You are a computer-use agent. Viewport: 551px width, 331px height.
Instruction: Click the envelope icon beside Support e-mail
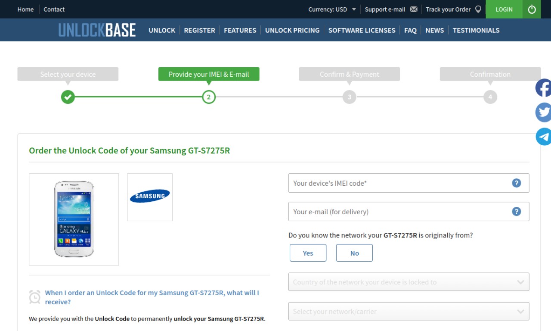pos(414,9)
